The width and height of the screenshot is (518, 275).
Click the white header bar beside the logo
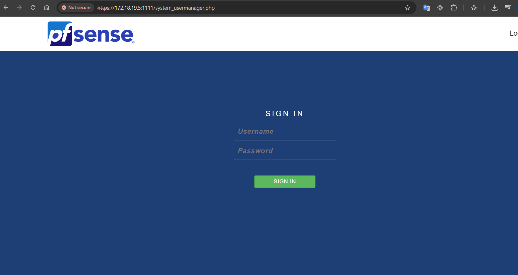click(302, 33)
